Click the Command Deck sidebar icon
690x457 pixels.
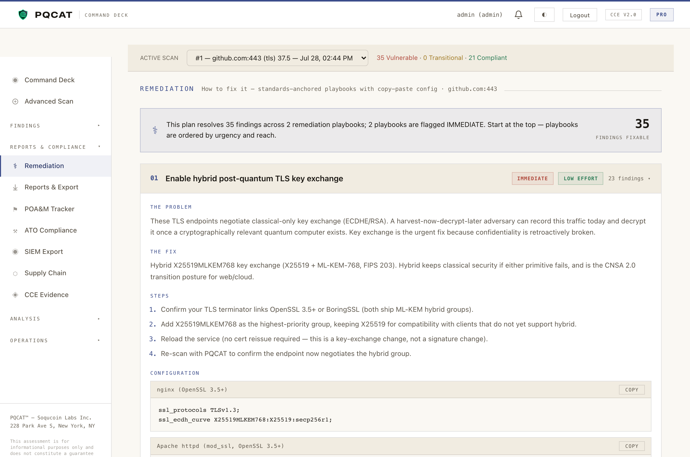15,80
